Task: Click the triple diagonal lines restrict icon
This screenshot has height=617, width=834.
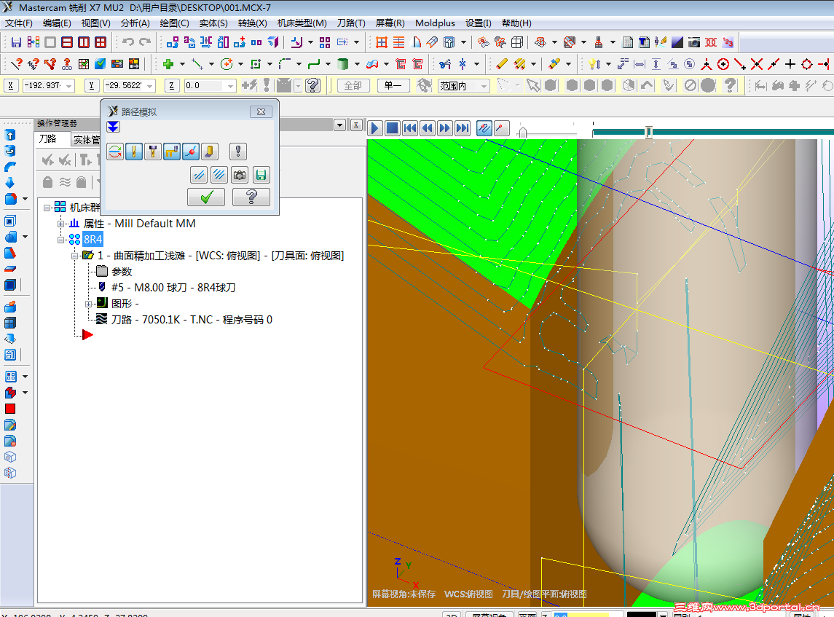Action: point(219,175)
